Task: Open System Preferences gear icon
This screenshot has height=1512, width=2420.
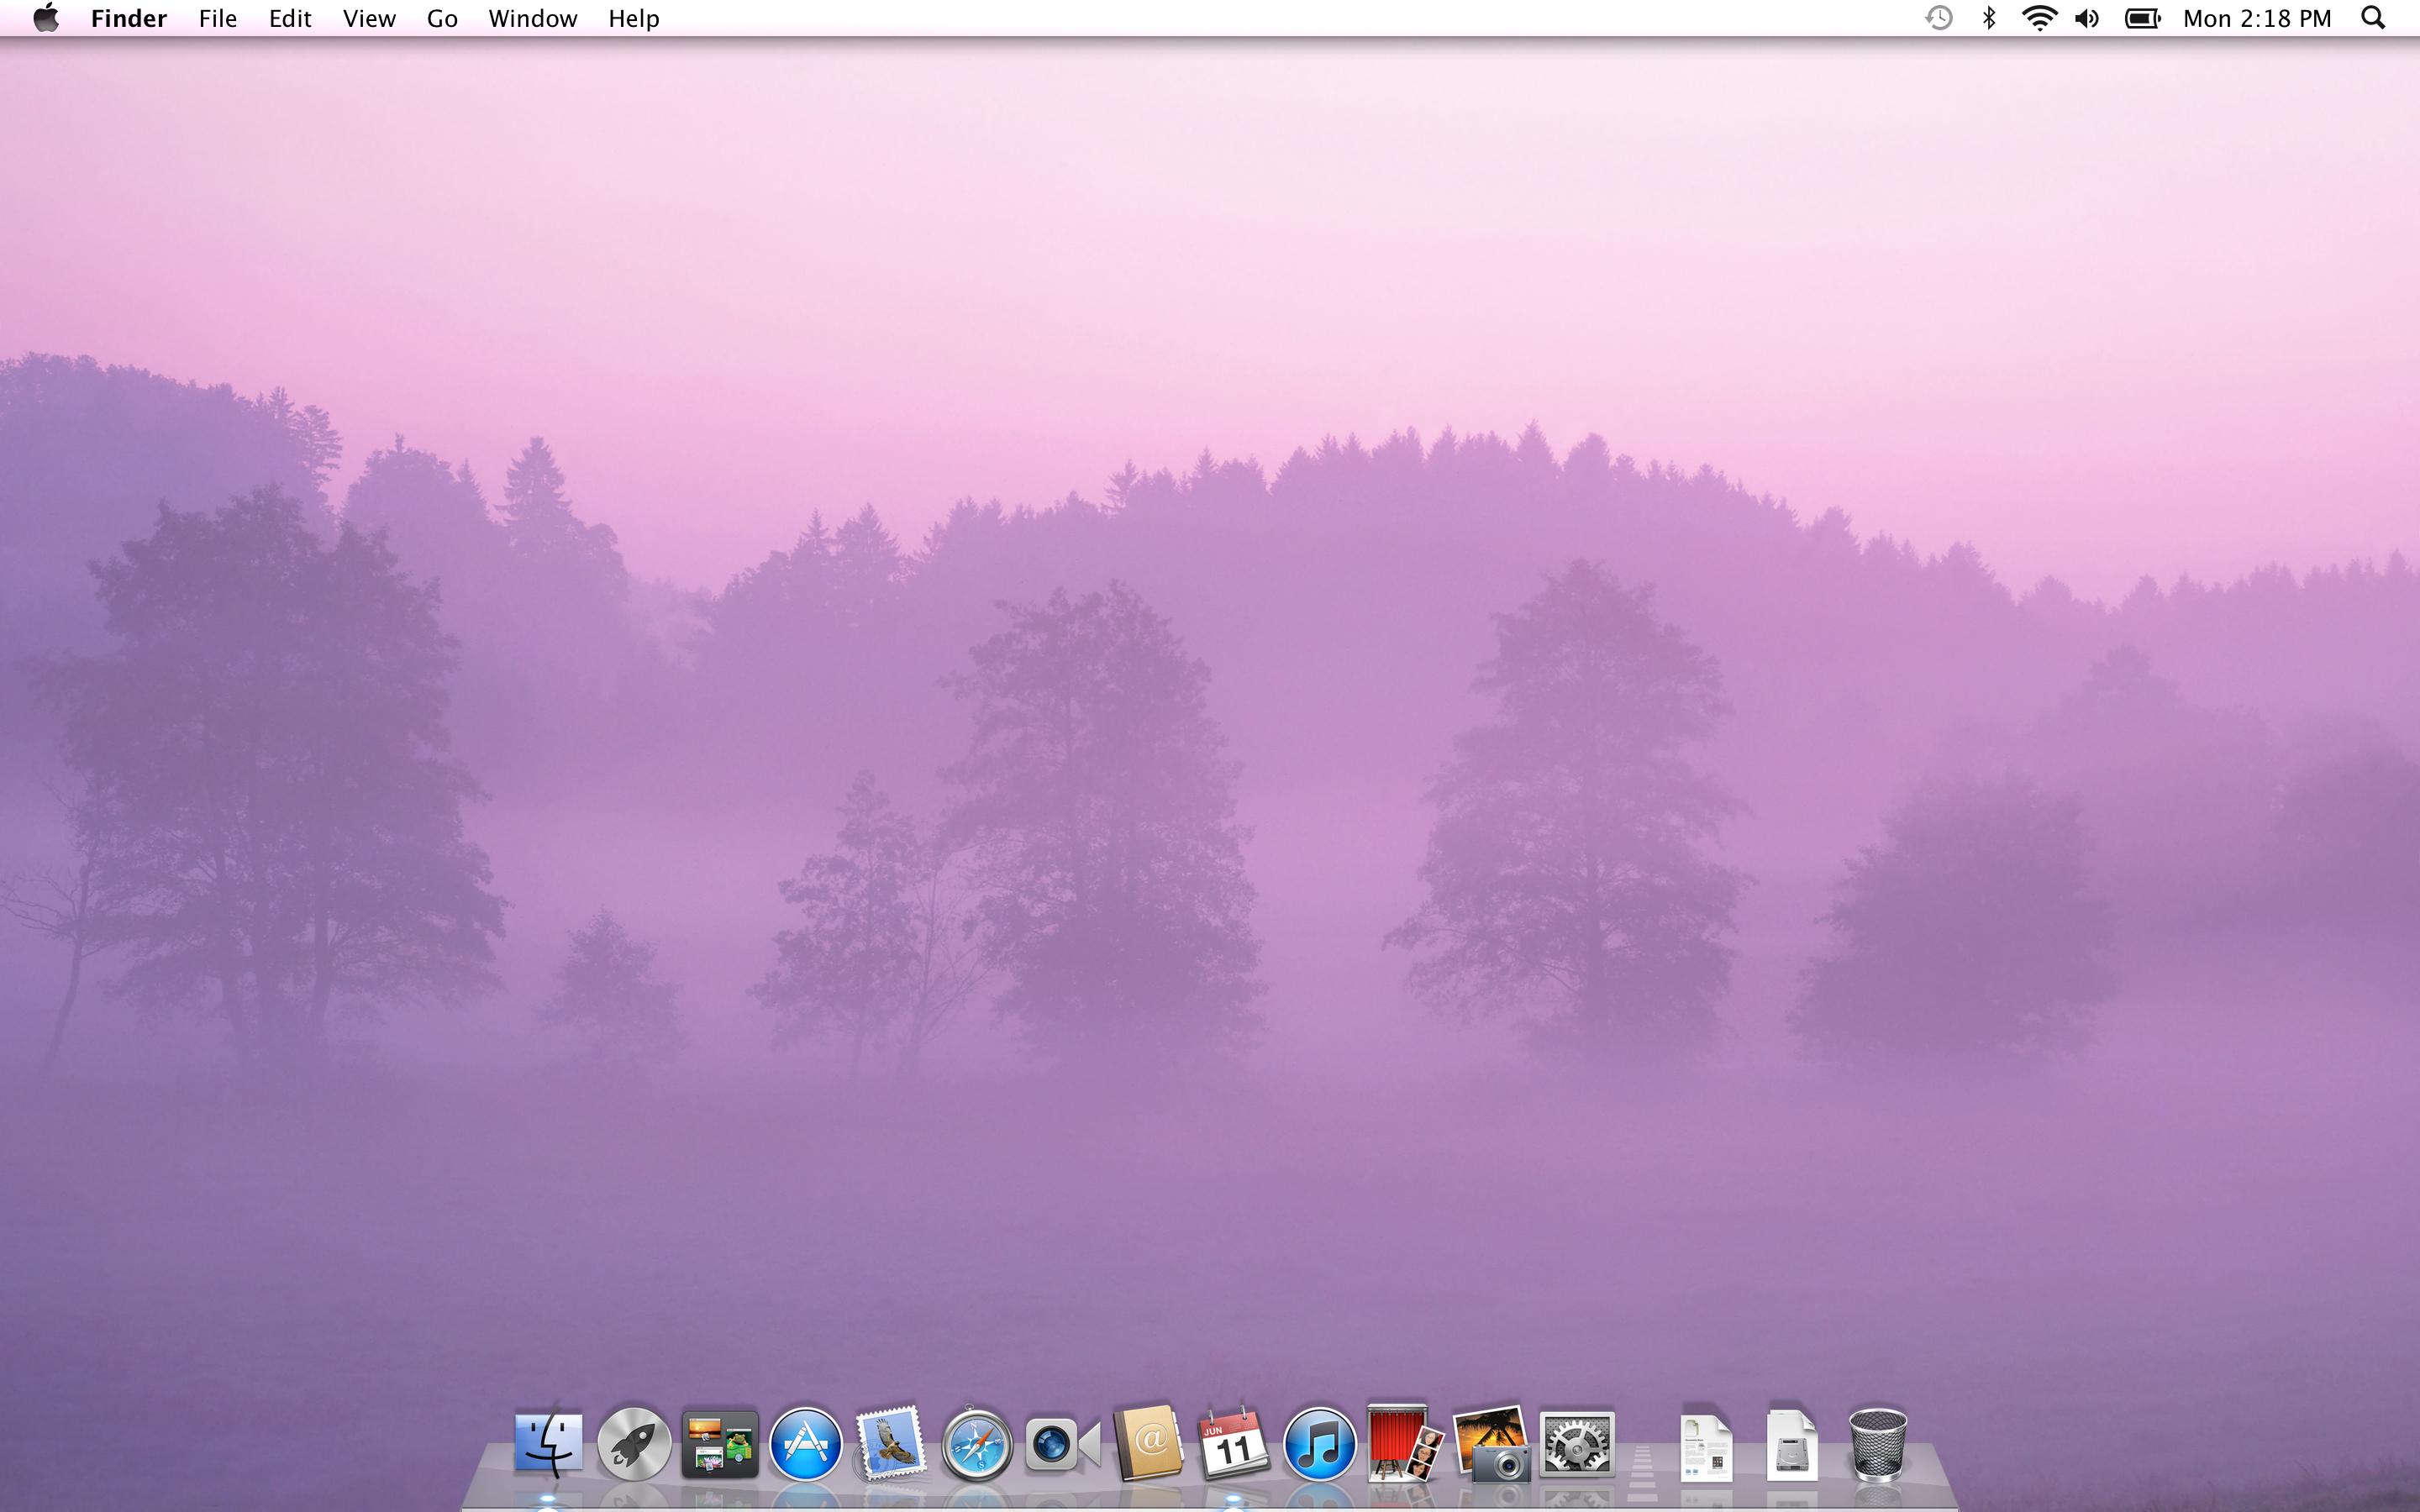Action: [x=1576, y=1444]
